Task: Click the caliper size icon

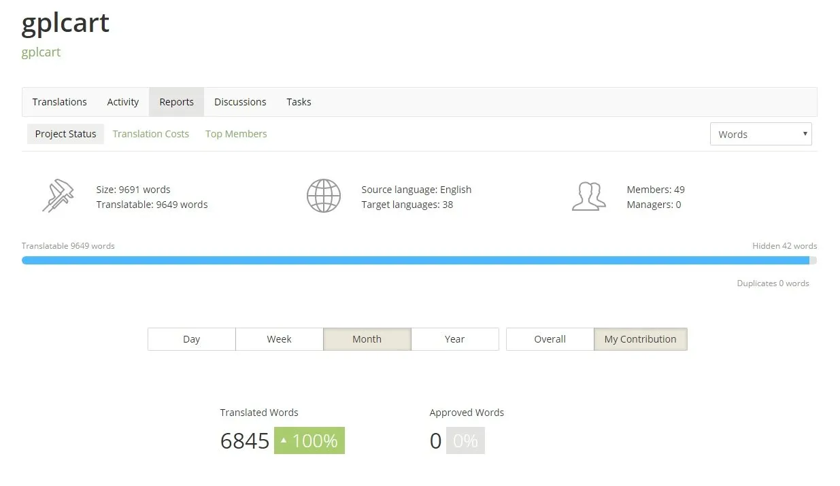Action: coord(58,196)
